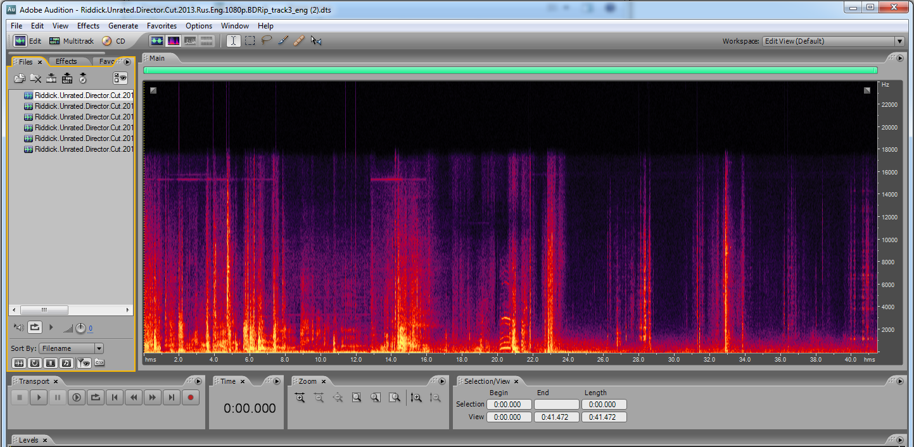The image size is (914, 447).
Task: Select the Spot Healing Brush tool
Action: (x=300, y=41)
